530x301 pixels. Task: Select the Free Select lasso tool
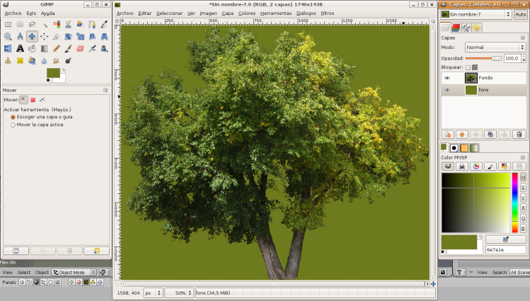pyautogui.click(x=32, y=24)
